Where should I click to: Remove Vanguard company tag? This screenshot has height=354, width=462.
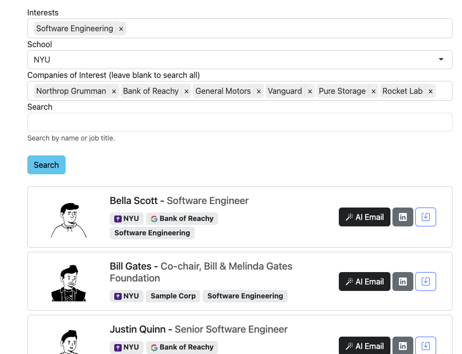pyautogui.click(x=309, y=91)
